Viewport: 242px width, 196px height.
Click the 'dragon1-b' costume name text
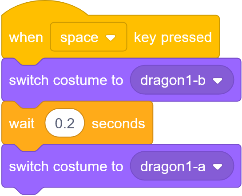pyautogui.click(x=173, y=80)
